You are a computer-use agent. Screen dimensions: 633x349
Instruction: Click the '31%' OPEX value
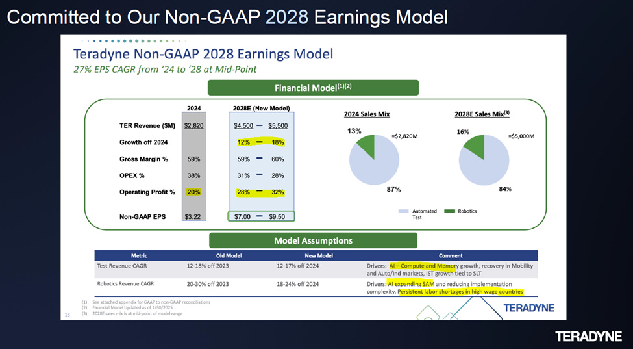(x=244, y=175)
